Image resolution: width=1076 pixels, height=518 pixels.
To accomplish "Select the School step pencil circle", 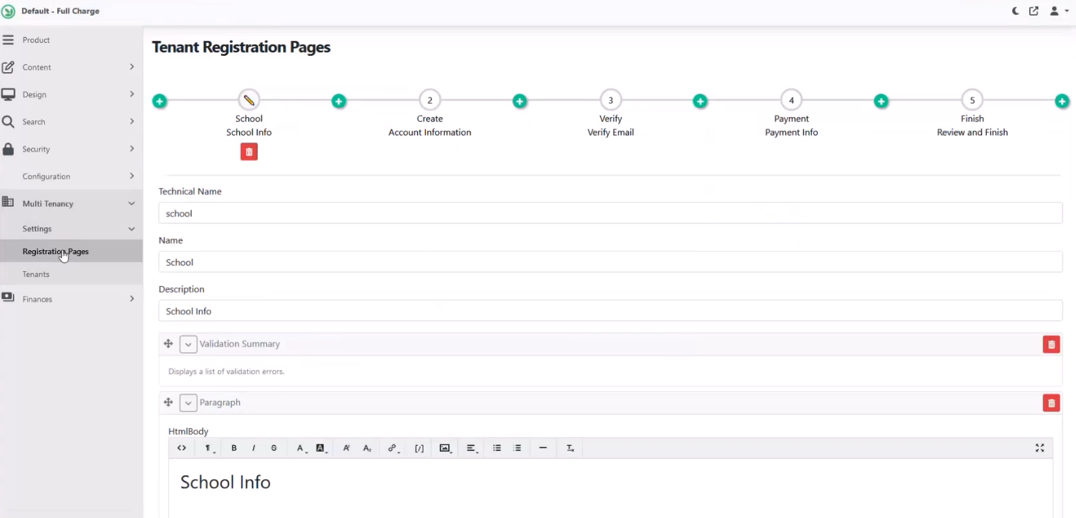I will [x=249, y=100].
